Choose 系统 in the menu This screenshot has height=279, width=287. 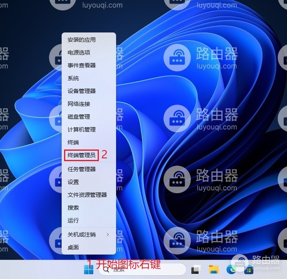pyautogui.click(x=89, y=78)
